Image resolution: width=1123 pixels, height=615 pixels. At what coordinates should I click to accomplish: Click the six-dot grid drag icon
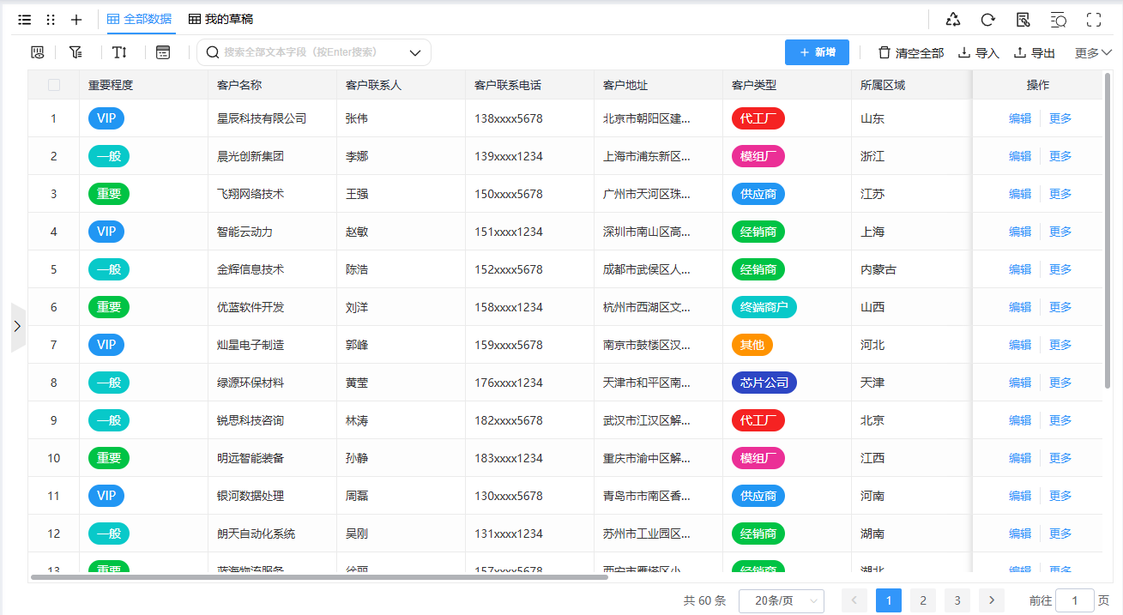tap(51, 19)
